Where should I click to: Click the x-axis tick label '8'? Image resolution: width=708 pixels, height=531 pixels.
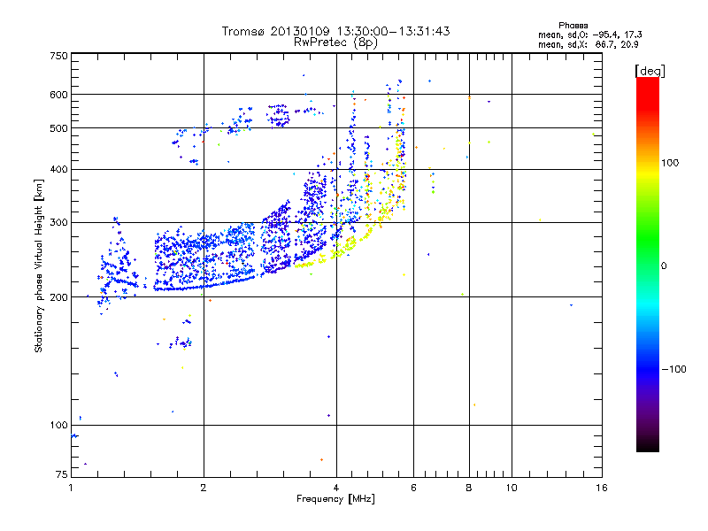[x=469, y=488]
